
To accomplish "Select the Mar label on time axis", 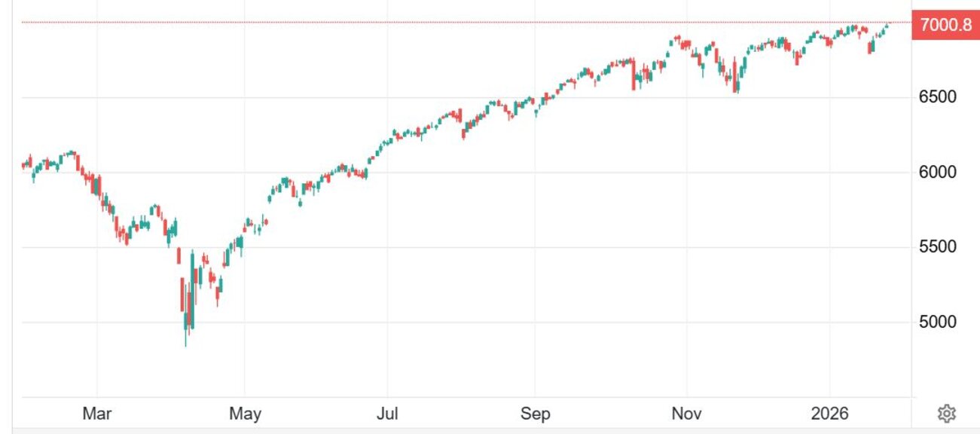I will click(97, 414).
